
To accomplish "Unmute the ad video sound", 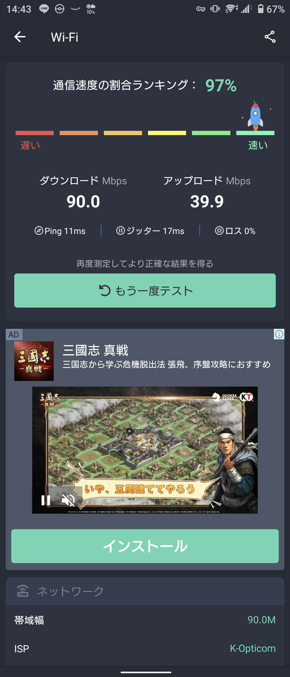I will click(68, 500).
